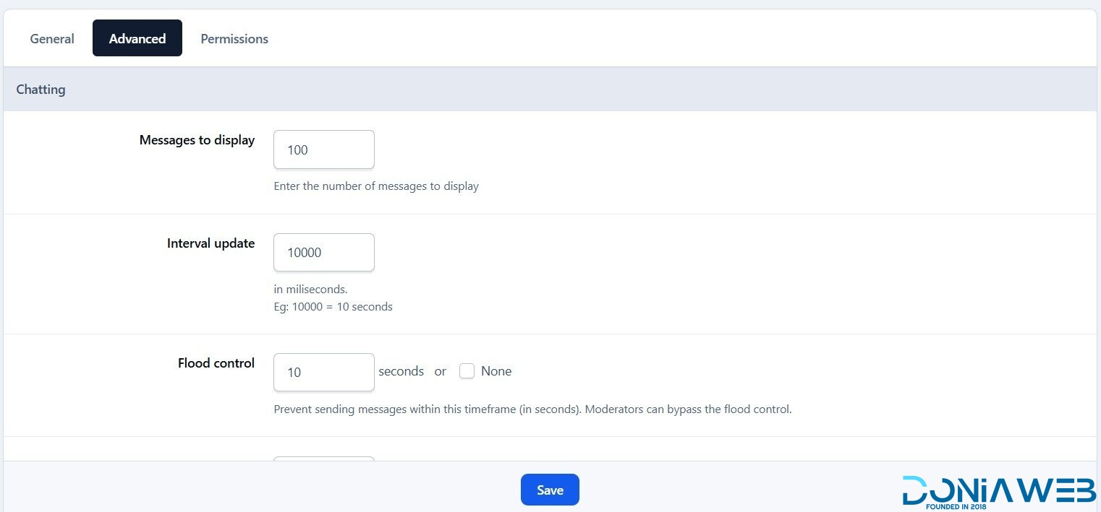Viewport: 1101px width, 512px height.
Task: Click the flood control description about Moderators
Action: (532, 409)
